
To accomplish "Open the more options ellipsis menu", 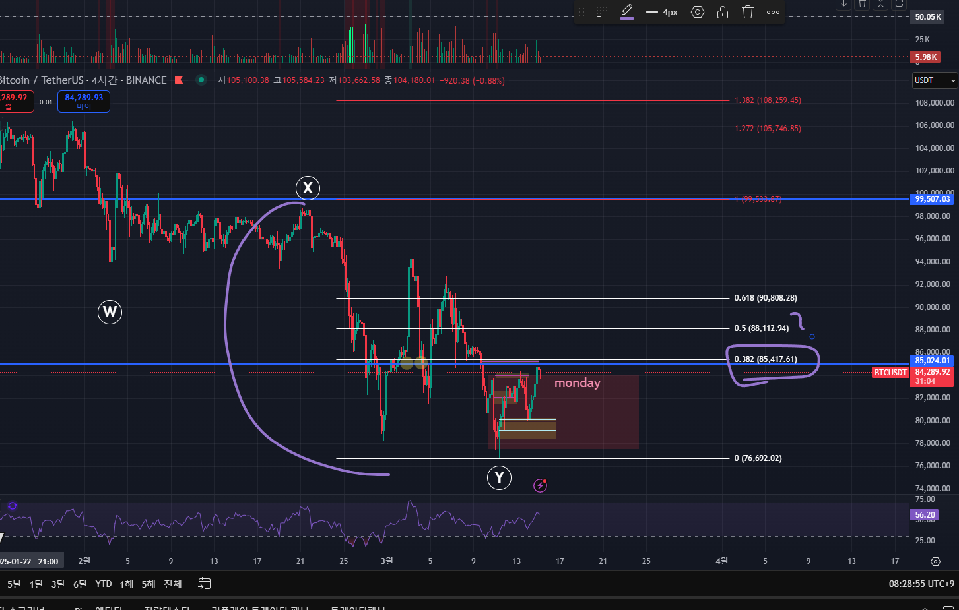I will 773,12.
